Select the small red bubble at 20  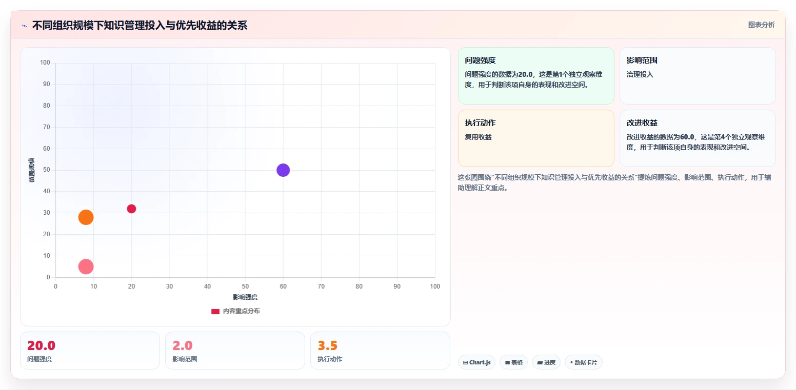(131, 209)
